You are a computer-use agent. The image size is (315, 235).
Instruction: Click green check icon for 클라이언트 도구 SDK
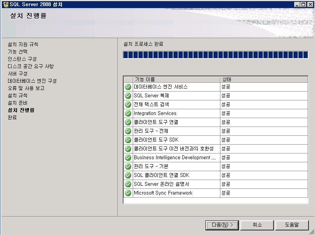(x=128, y=140)
